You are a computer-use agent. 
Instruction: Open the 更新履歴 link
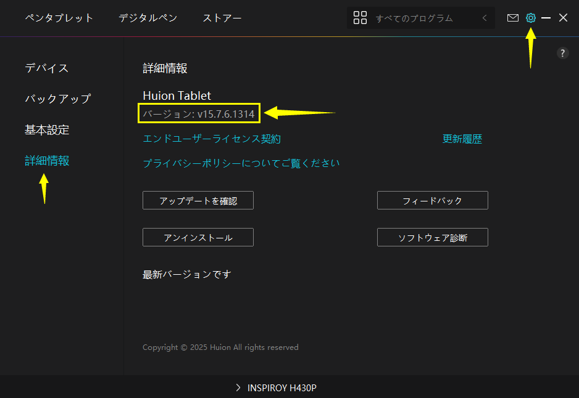[x=462, y=139]
